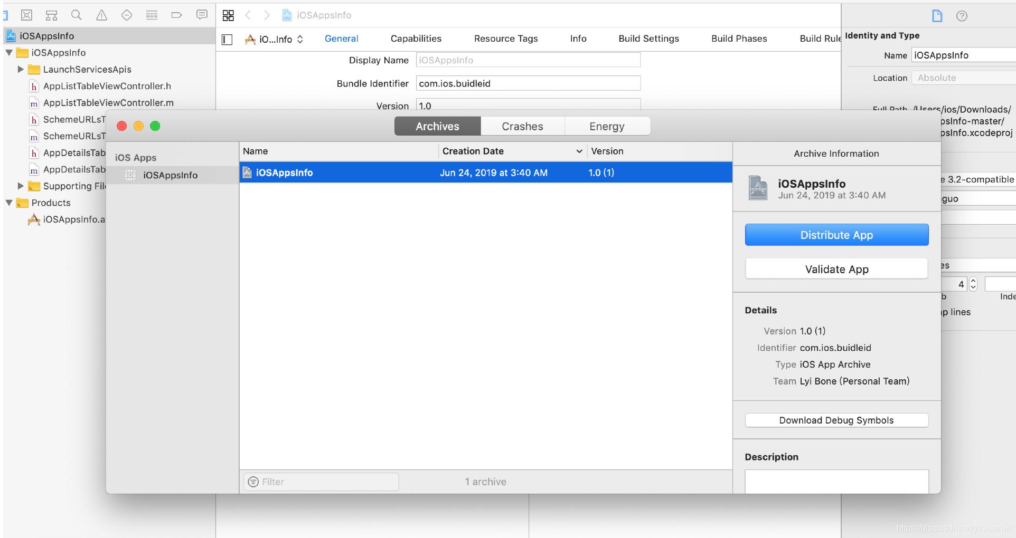Open the Resource Tags tab
This screenshot has width=1016, height=538.
[506, 39]
